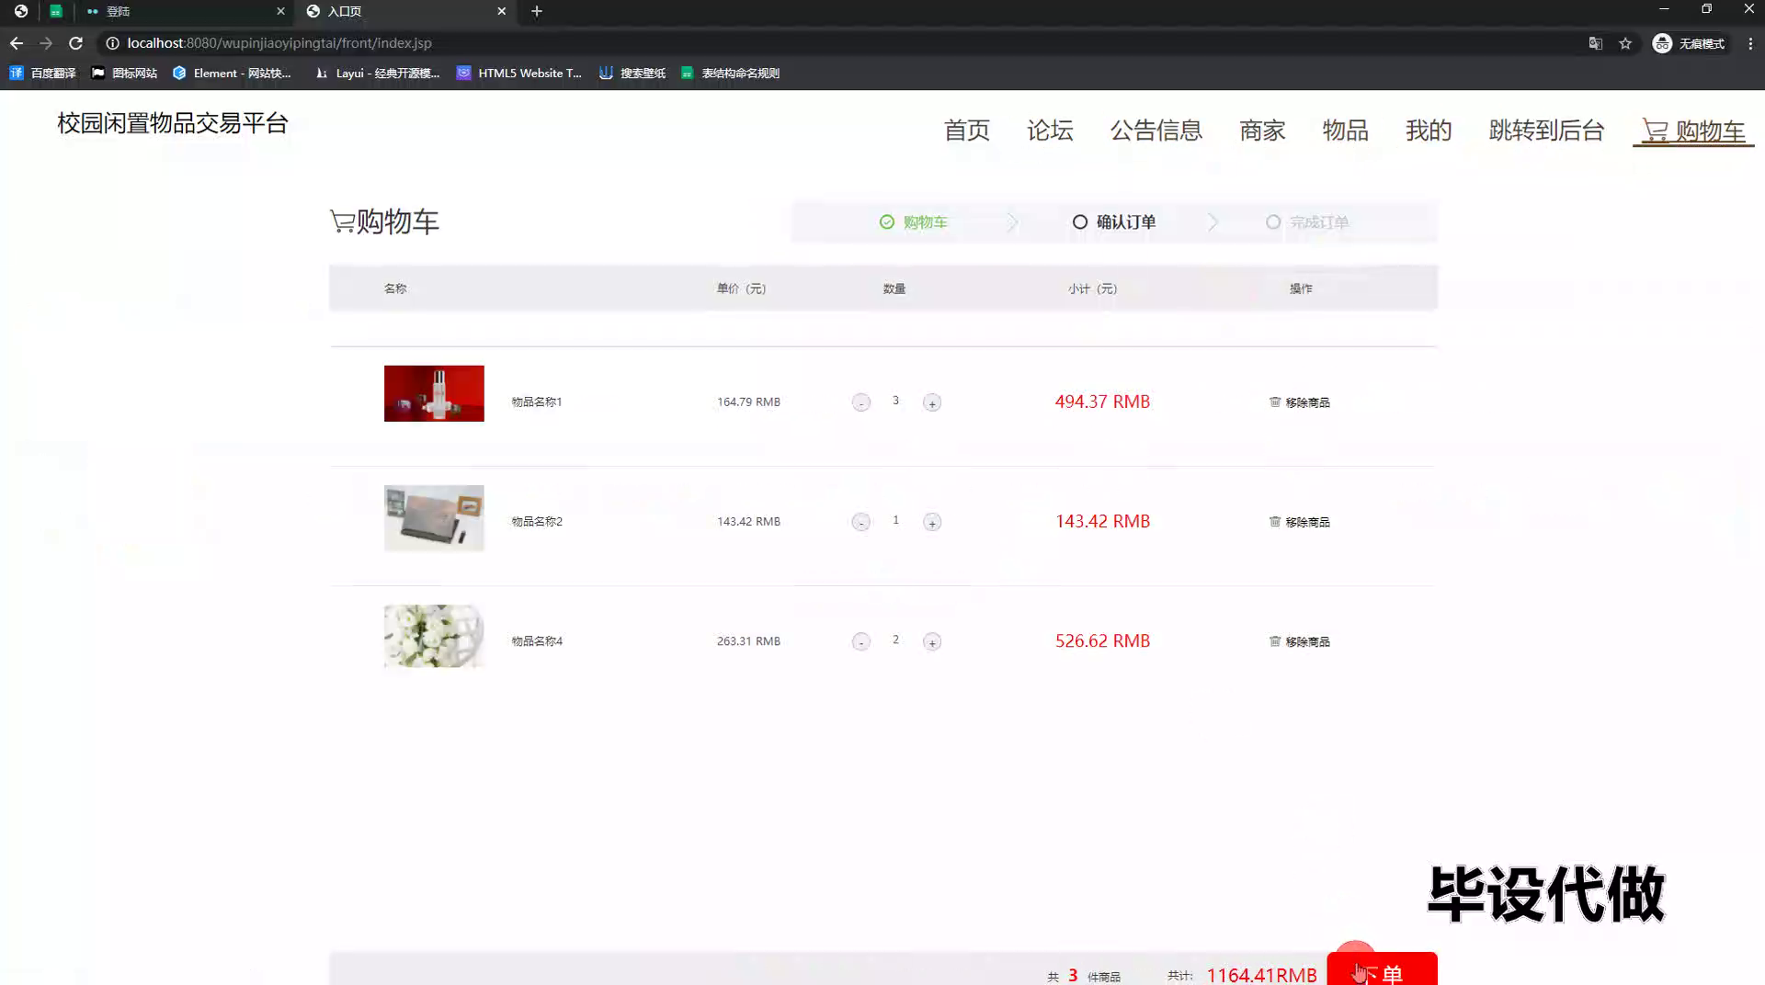Open a new browser tab

tap(537, 11)
